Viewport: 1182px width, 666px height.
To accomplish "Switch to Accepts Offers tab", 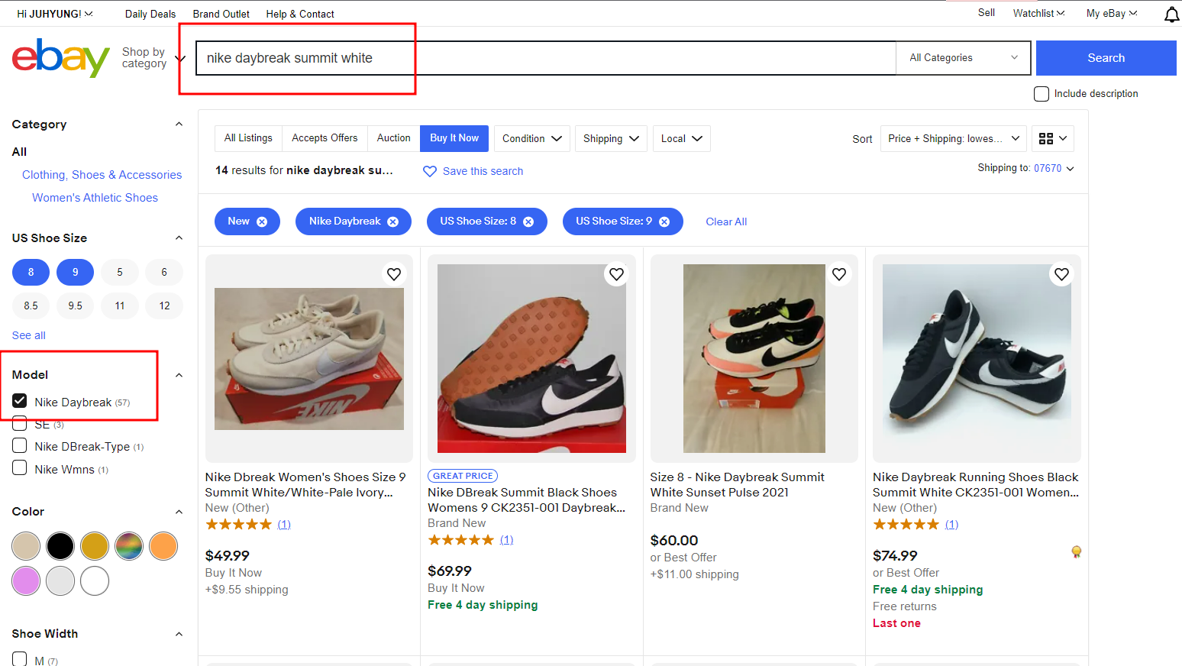I will [325, 138].
